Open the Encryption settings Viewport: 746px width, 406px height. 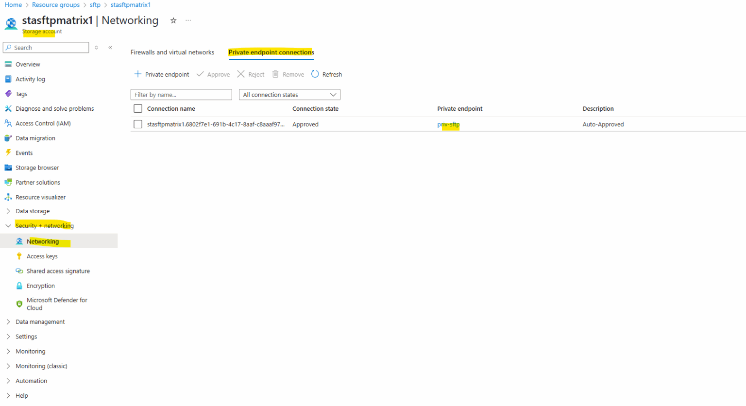click(x=41, y=286)
